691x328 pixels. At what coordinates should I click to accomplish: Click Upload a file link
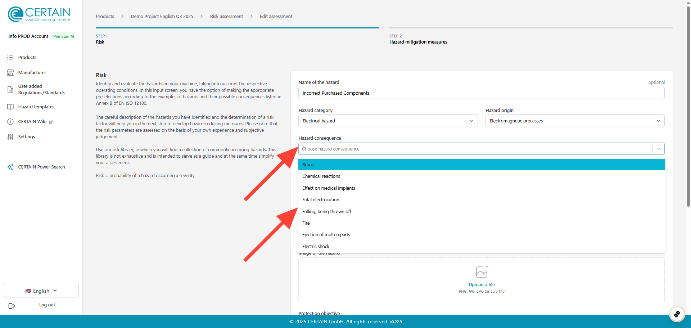482,285
